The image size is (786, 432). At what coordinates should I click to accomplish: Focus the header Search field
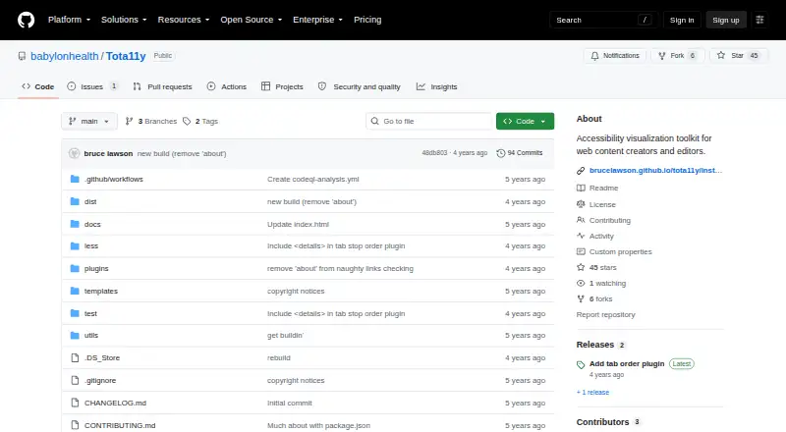pos(603,20)
